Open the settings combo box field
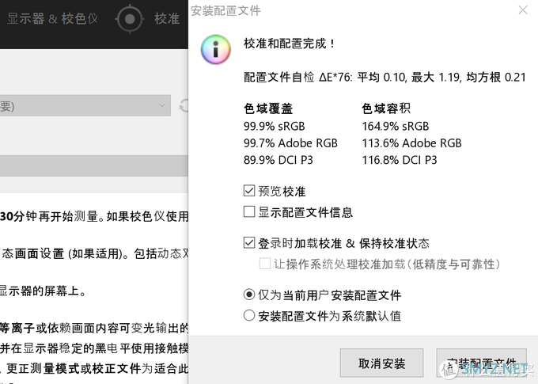 pyautogui.click(x=79, y=105)
